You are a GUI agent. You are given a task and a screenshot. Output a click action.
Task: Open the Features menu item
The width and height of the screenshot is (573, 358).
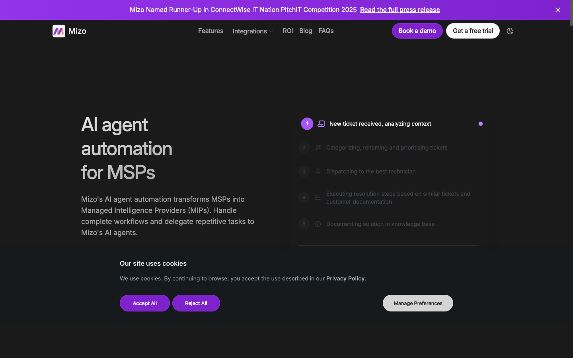[x=210, y=31]
